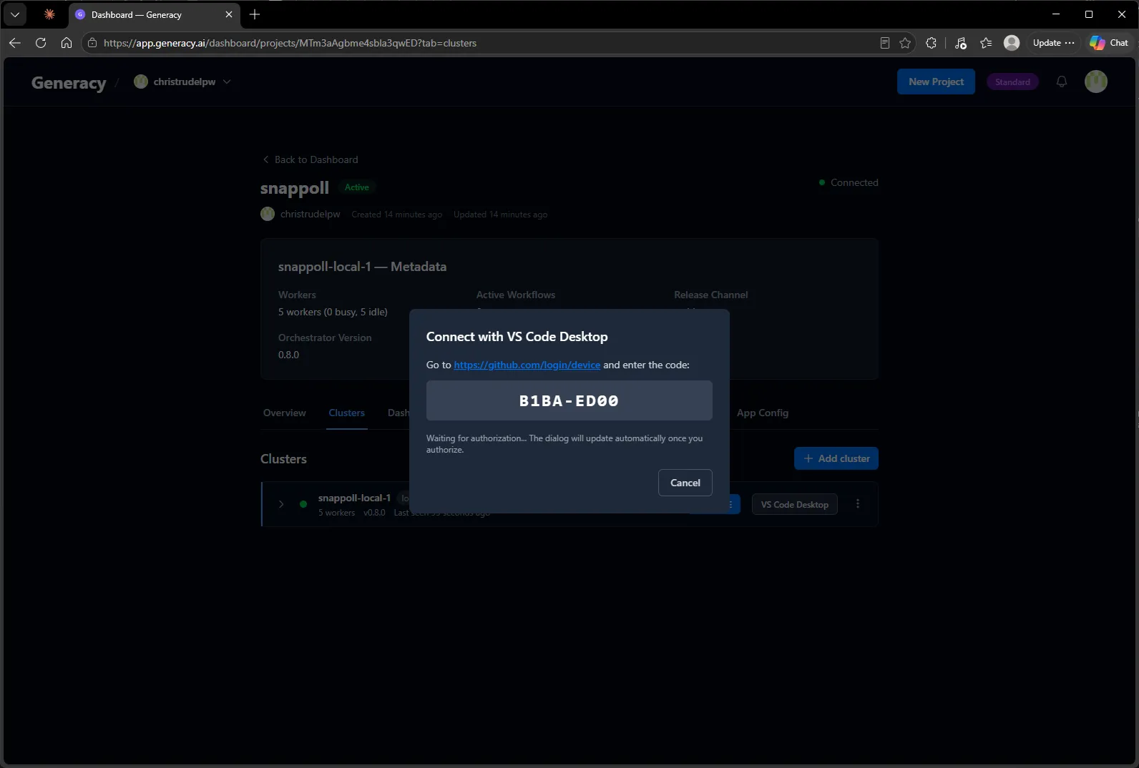The image size is (1139, 768).
Task: Switch to the App Config tab
Action: 763,413
